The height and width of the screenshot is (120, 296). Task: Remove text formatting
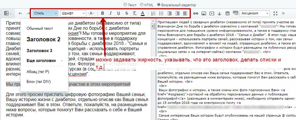[135, 13]
